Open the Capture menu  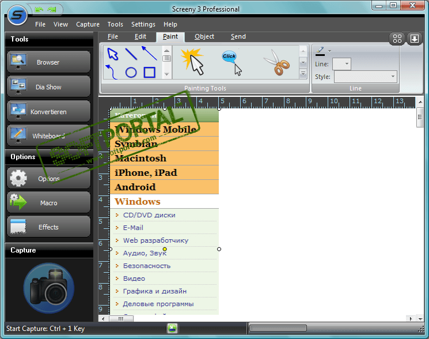coord(88,24)
